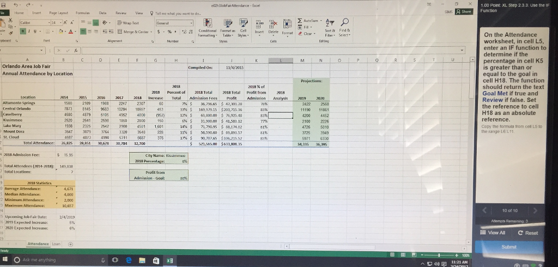Click Increase Font Size button
The width and height of the screenshot is (558, 267).
(x=65, y=23)
